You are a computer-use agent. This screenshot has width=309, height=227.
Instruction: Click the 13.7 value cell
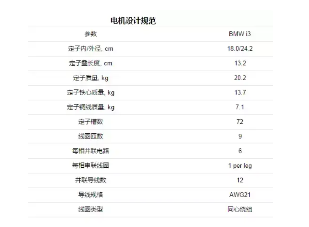tap(240, 93)
